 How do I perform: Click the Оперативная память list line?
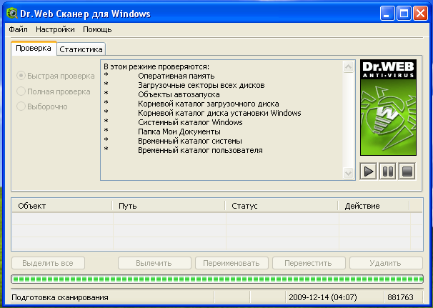[176, 76]
